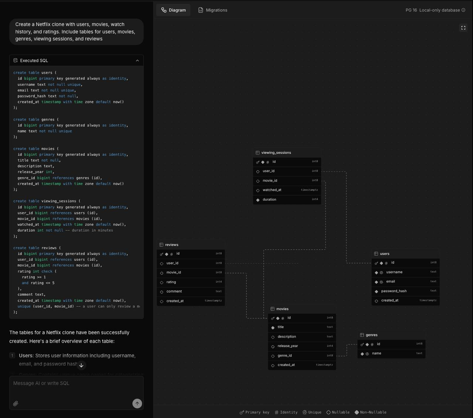Click unique fingerprint icon beside genres name
This screenshot has width=473, height=418.
point(367,354)
